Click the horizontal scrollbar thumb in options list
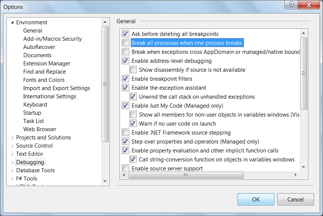The height and width of the screenshot is (216, 323). pos(185,175)
